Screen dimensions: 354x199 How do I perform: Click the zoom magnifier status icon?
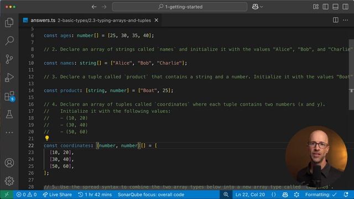[226, 195]
